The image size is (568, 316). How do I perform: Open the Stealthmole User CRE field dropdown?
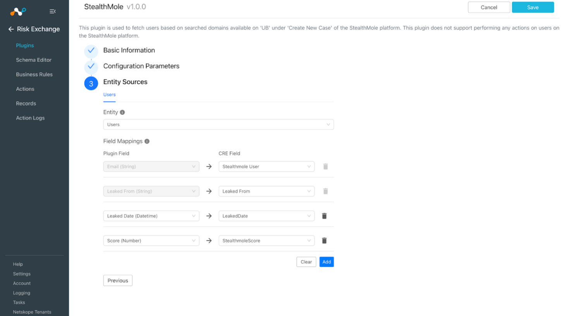coord(266,167)
